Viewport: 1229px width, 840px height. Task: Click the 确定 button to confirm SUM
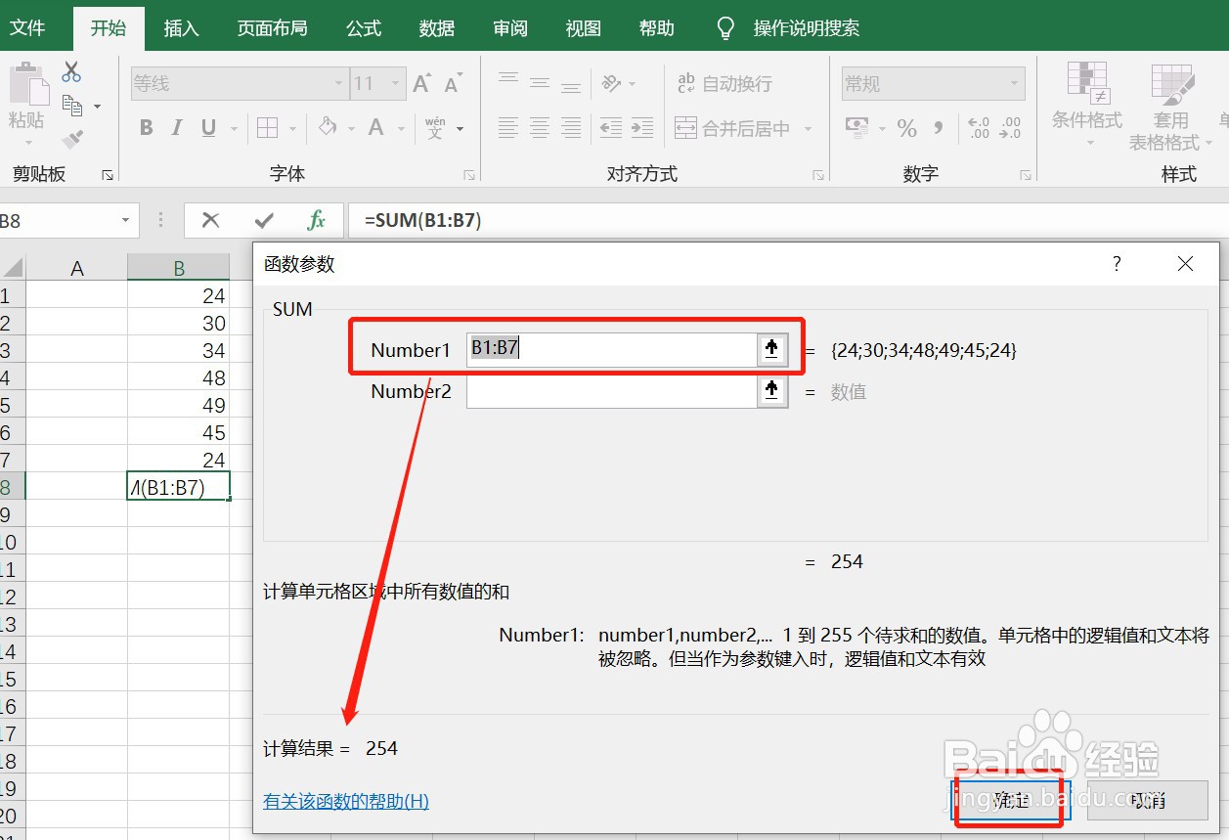(1008, 799)
